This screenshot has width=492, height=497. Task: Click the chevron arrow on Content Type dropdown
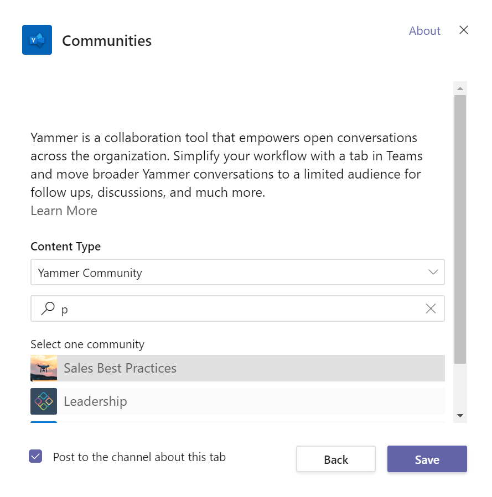pos(433,272)
